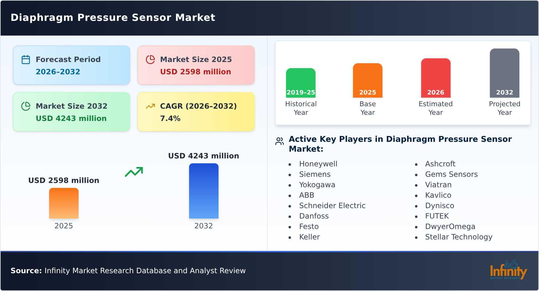
Task: Click the Active Key Players heading
Action: pyautogui.click(x=400, y=144)
